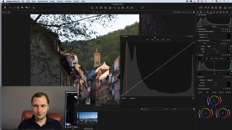232x130 pixels.
Task: Open the White Balance Mode dropdown
Action: tap(216, 46)
